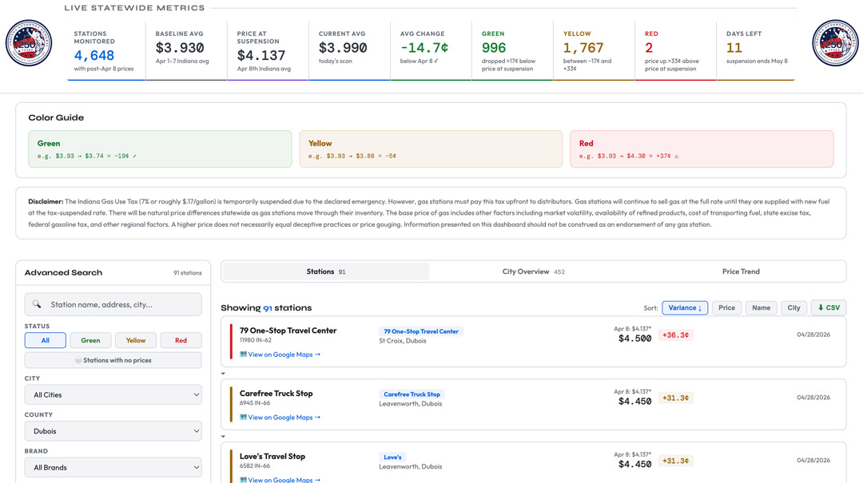Open the County dropdown showing Dubois
Screen dimensions: 863x483
[113, 431]
